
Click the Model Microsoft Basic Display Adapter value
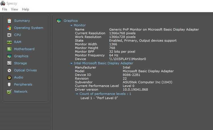click(x=148, y=71)
